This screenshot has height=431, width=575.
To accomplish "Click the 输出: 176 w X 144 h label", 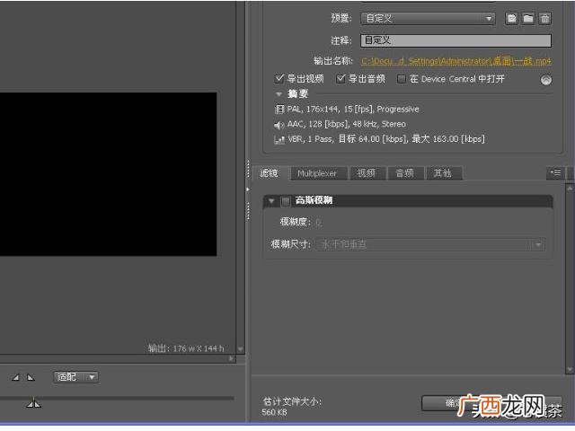I will [x=186, y=348].
